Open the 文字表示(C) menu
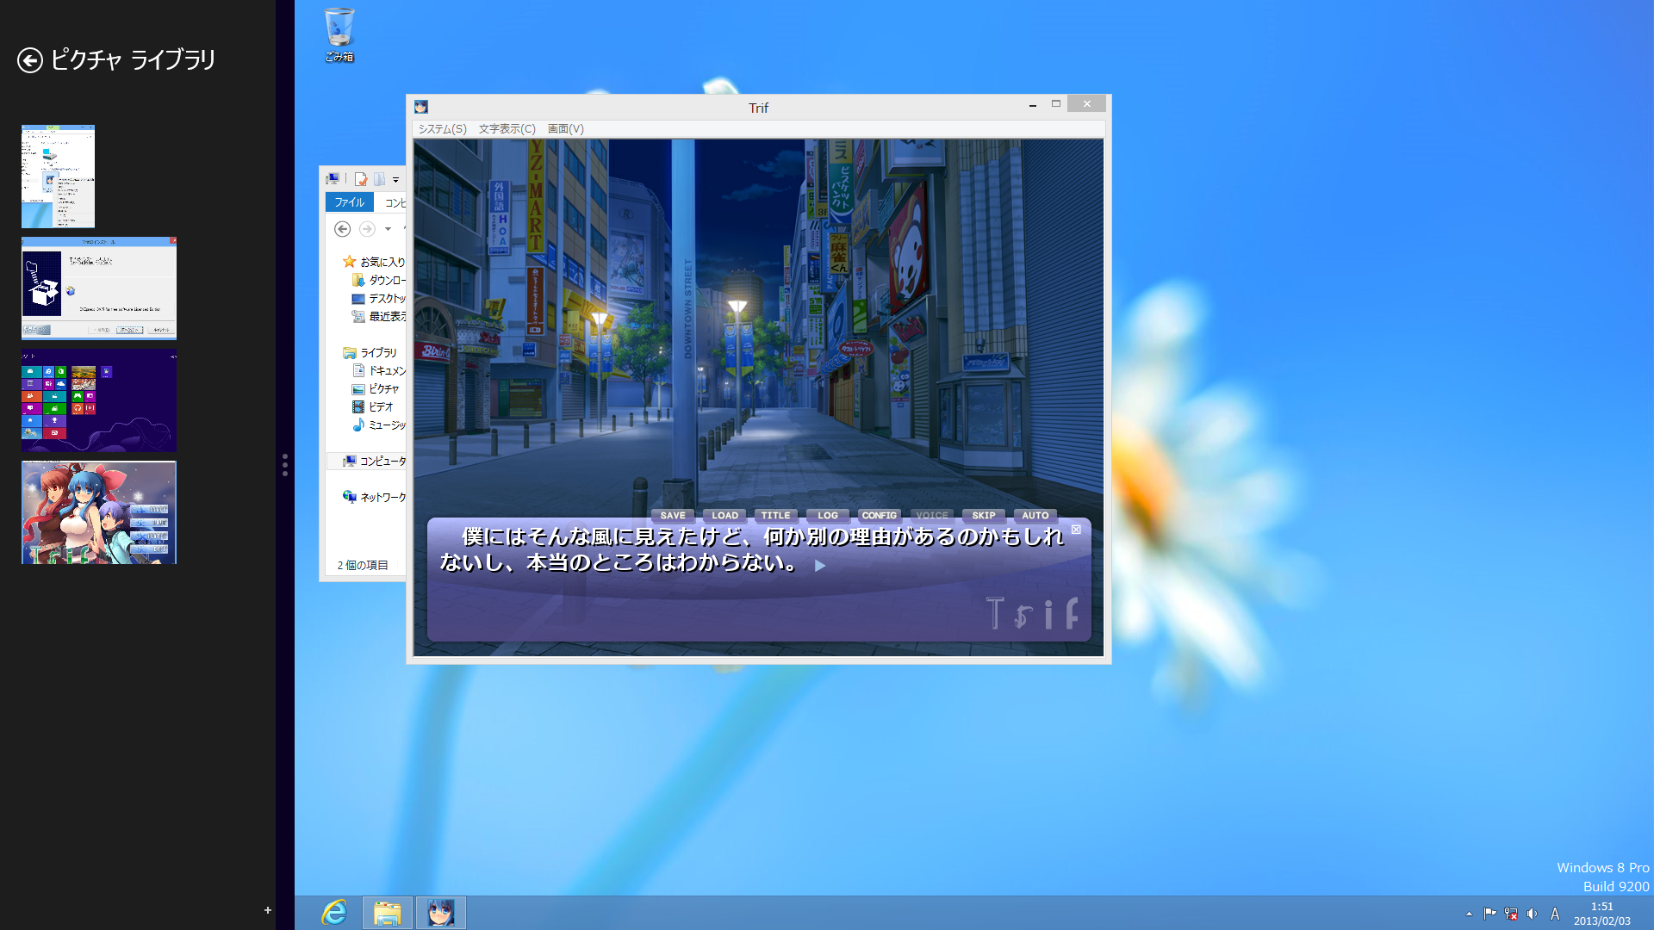This screenshot has width=1654, height=930. point(507,129)
